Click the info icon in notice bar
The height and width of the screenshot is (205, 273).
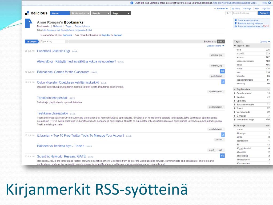pyautogui.click(x=132, y=3)
